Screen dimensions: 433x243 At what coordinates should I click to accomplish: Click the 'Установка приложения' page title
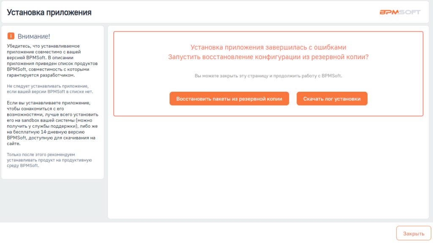49,12
